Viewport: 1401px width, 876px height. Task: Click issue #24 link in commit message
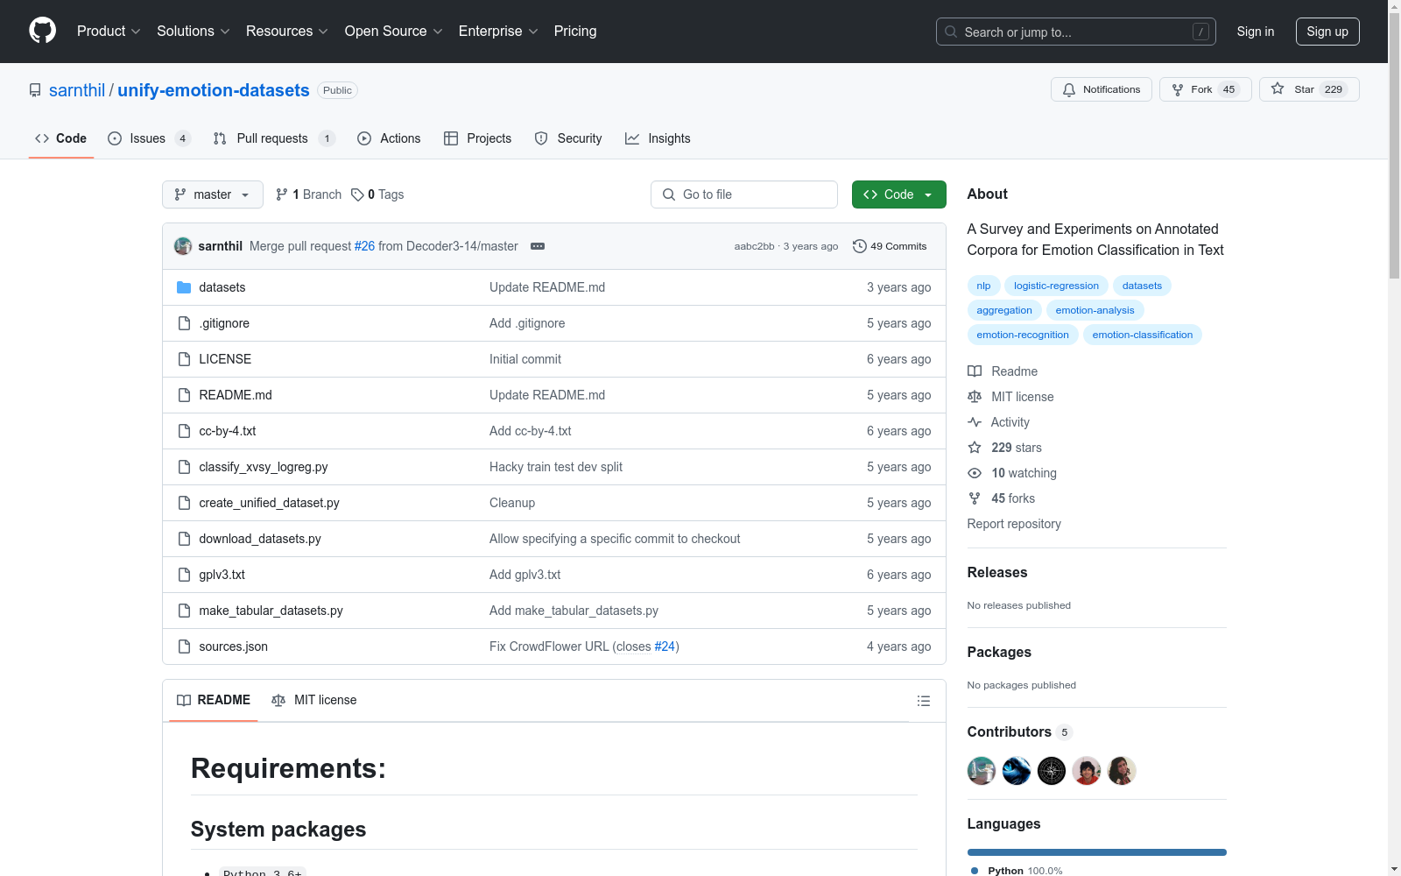[665, 646]
